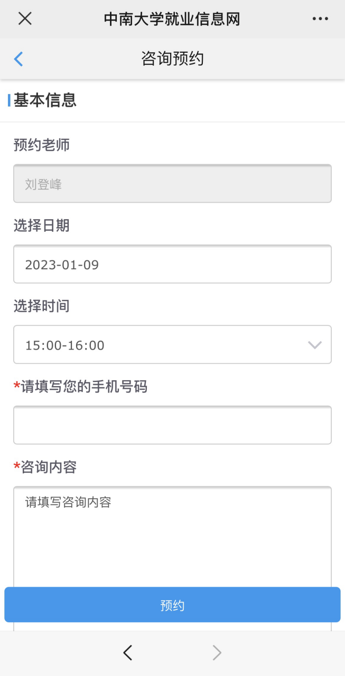
Task: Close the page with the X icon
Action: pos(25,18)
